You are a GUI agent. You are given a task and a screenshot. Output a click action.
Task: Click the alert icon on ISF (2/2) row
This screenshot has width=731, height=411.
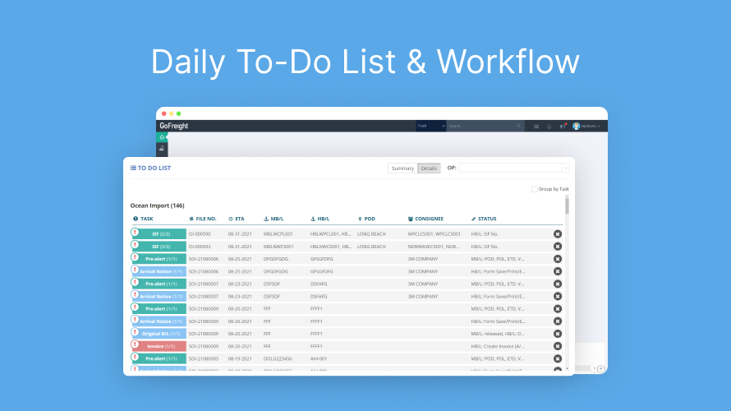[x=136, y=232]
